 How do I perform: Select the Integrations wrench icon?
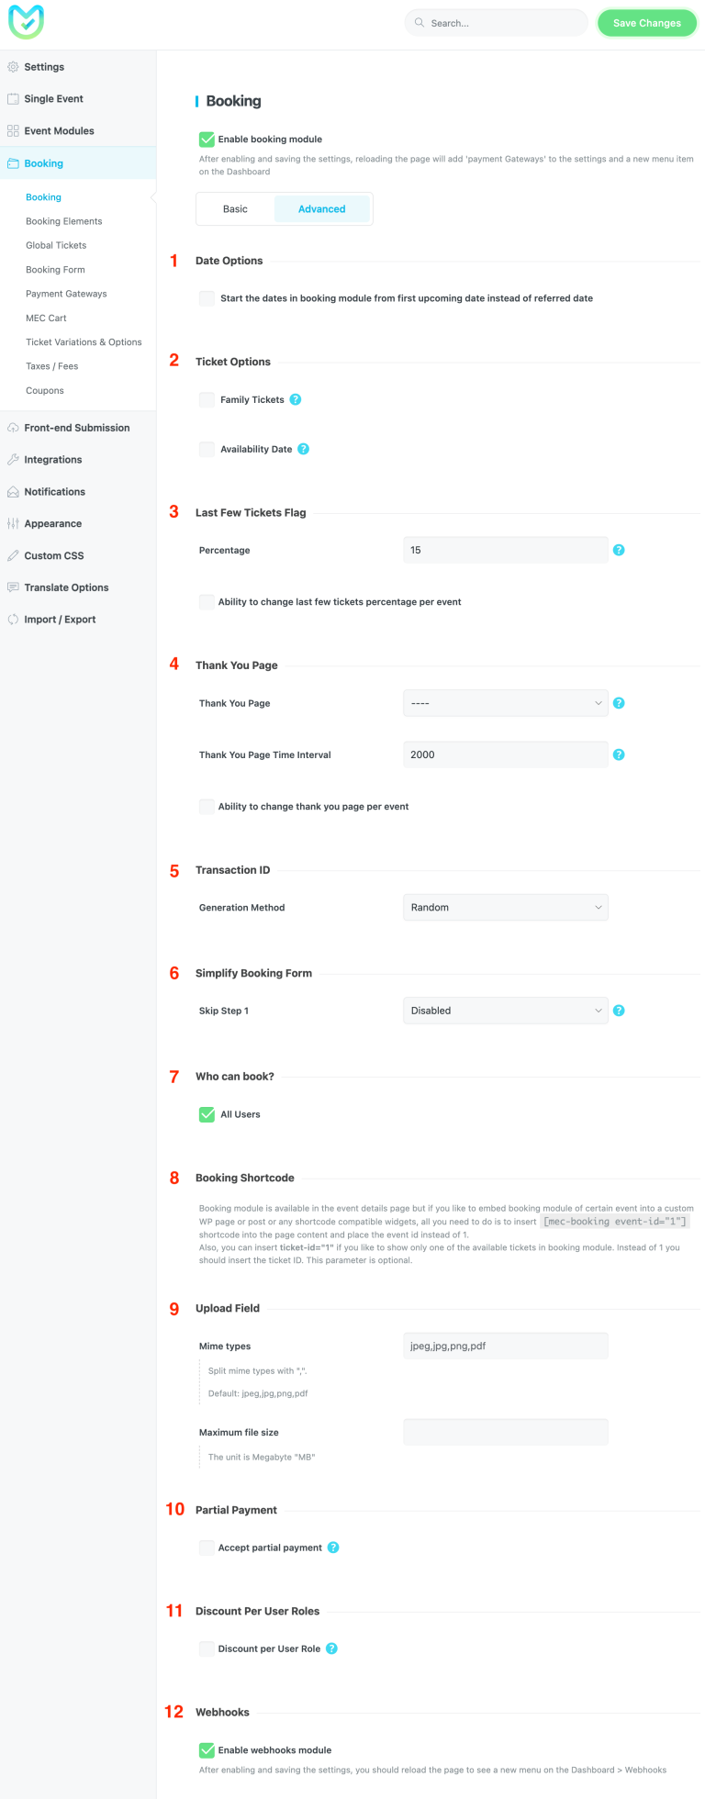pyautogui.click(x=13, y=459)
